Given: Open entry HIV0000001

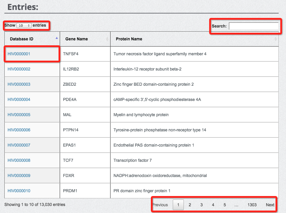Looking at the screenshot, I should pyautogui.click(x=19, y=54).
